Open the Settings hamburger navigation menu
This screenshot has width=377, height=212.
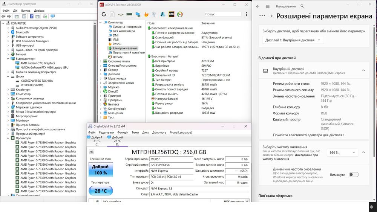click(268, 6)
